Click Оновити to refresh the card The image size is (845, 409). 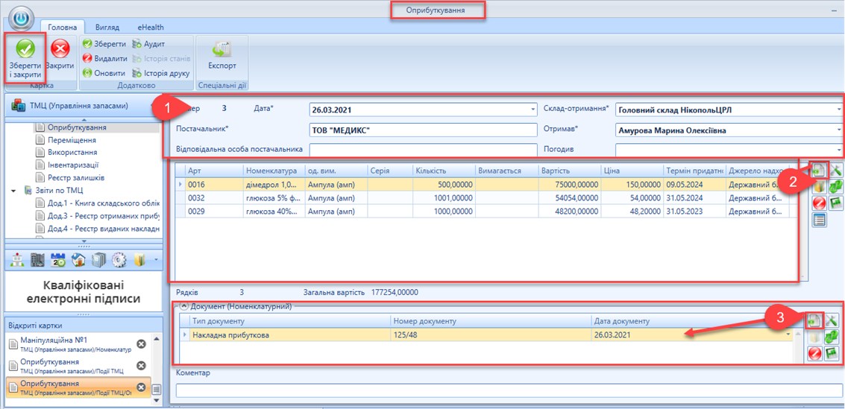(104, 73)
